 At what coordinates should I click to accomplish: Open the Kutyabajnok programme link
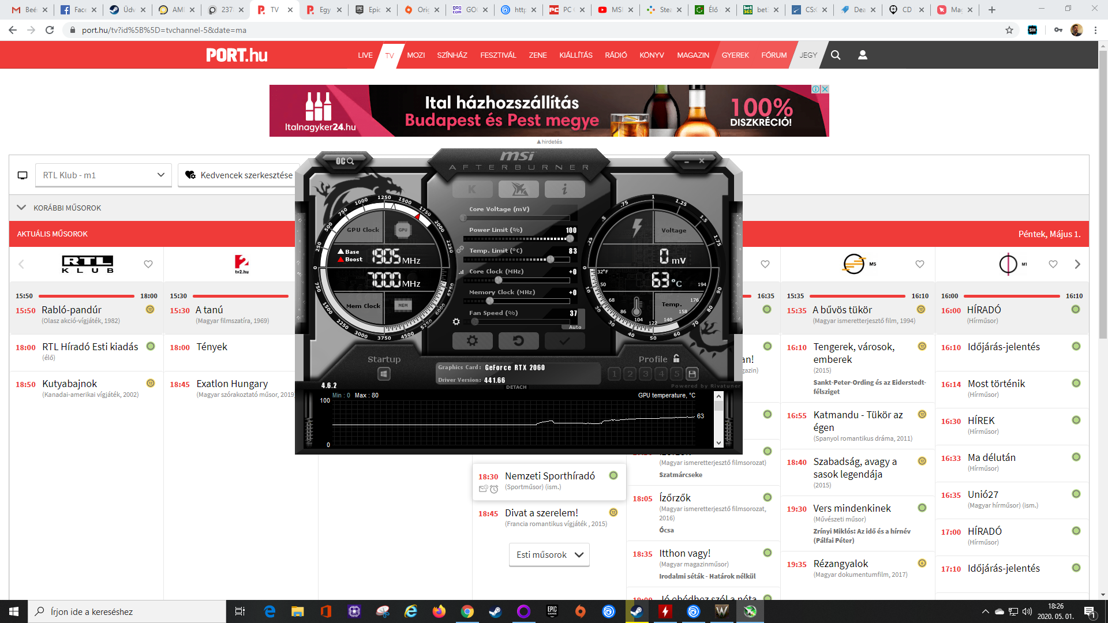(x=69, y=384)
